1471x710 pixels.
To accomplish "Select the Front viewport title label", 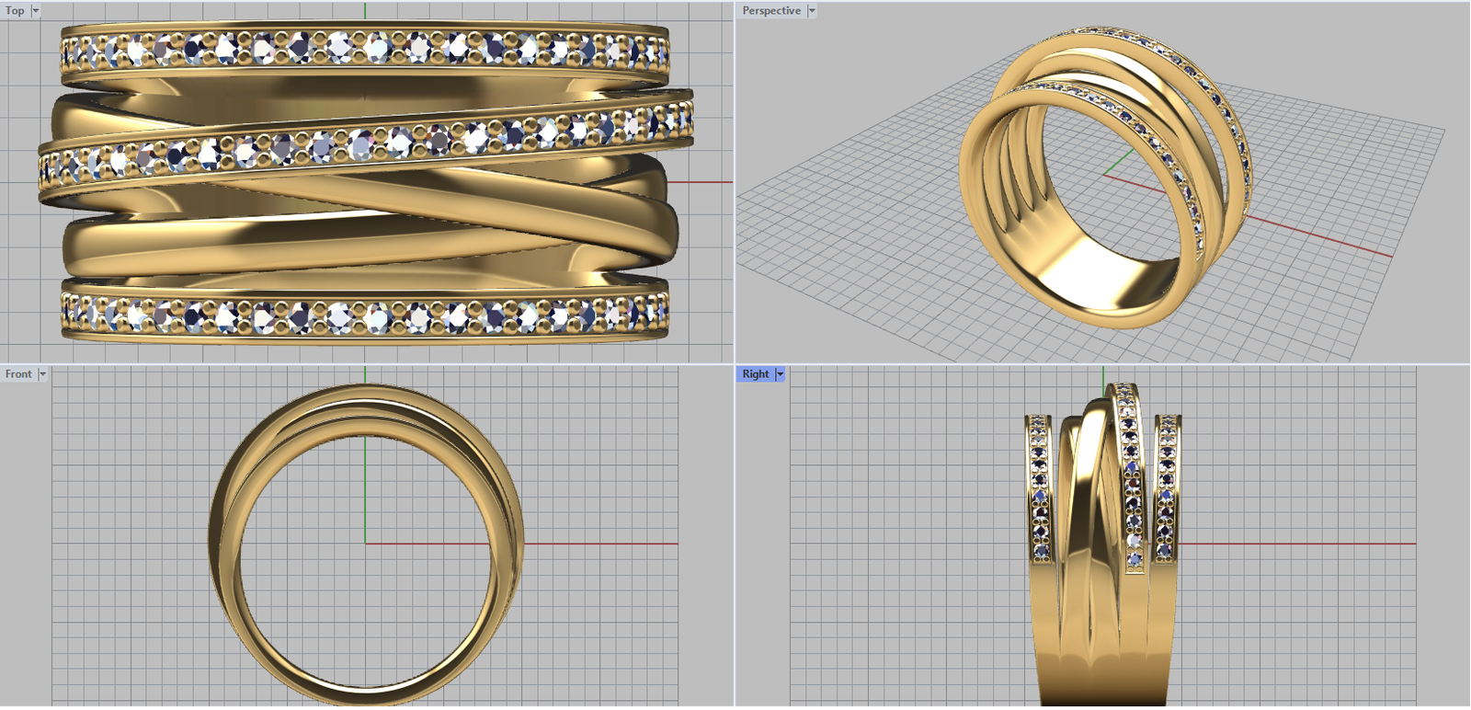I will coord(18,374).
